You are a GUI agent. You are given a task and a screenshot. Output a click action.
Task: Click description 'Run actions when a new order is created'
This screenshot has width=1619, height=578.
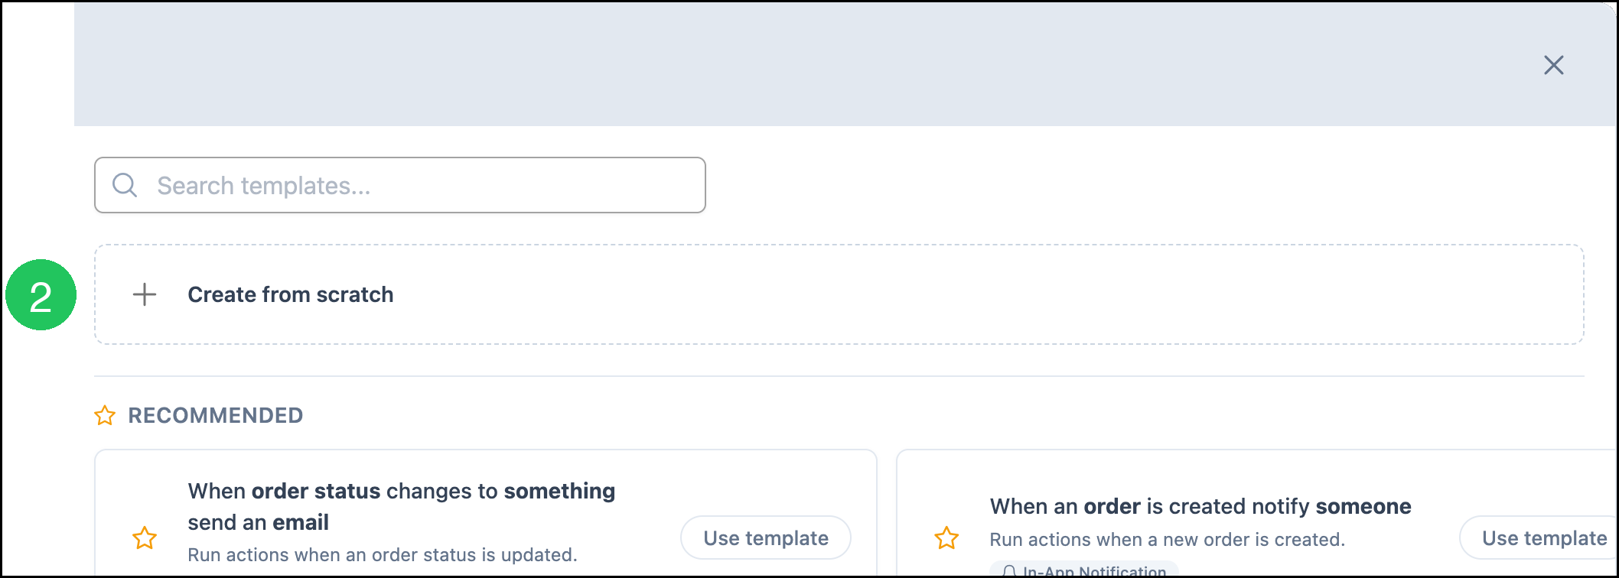click(1168, 539)
